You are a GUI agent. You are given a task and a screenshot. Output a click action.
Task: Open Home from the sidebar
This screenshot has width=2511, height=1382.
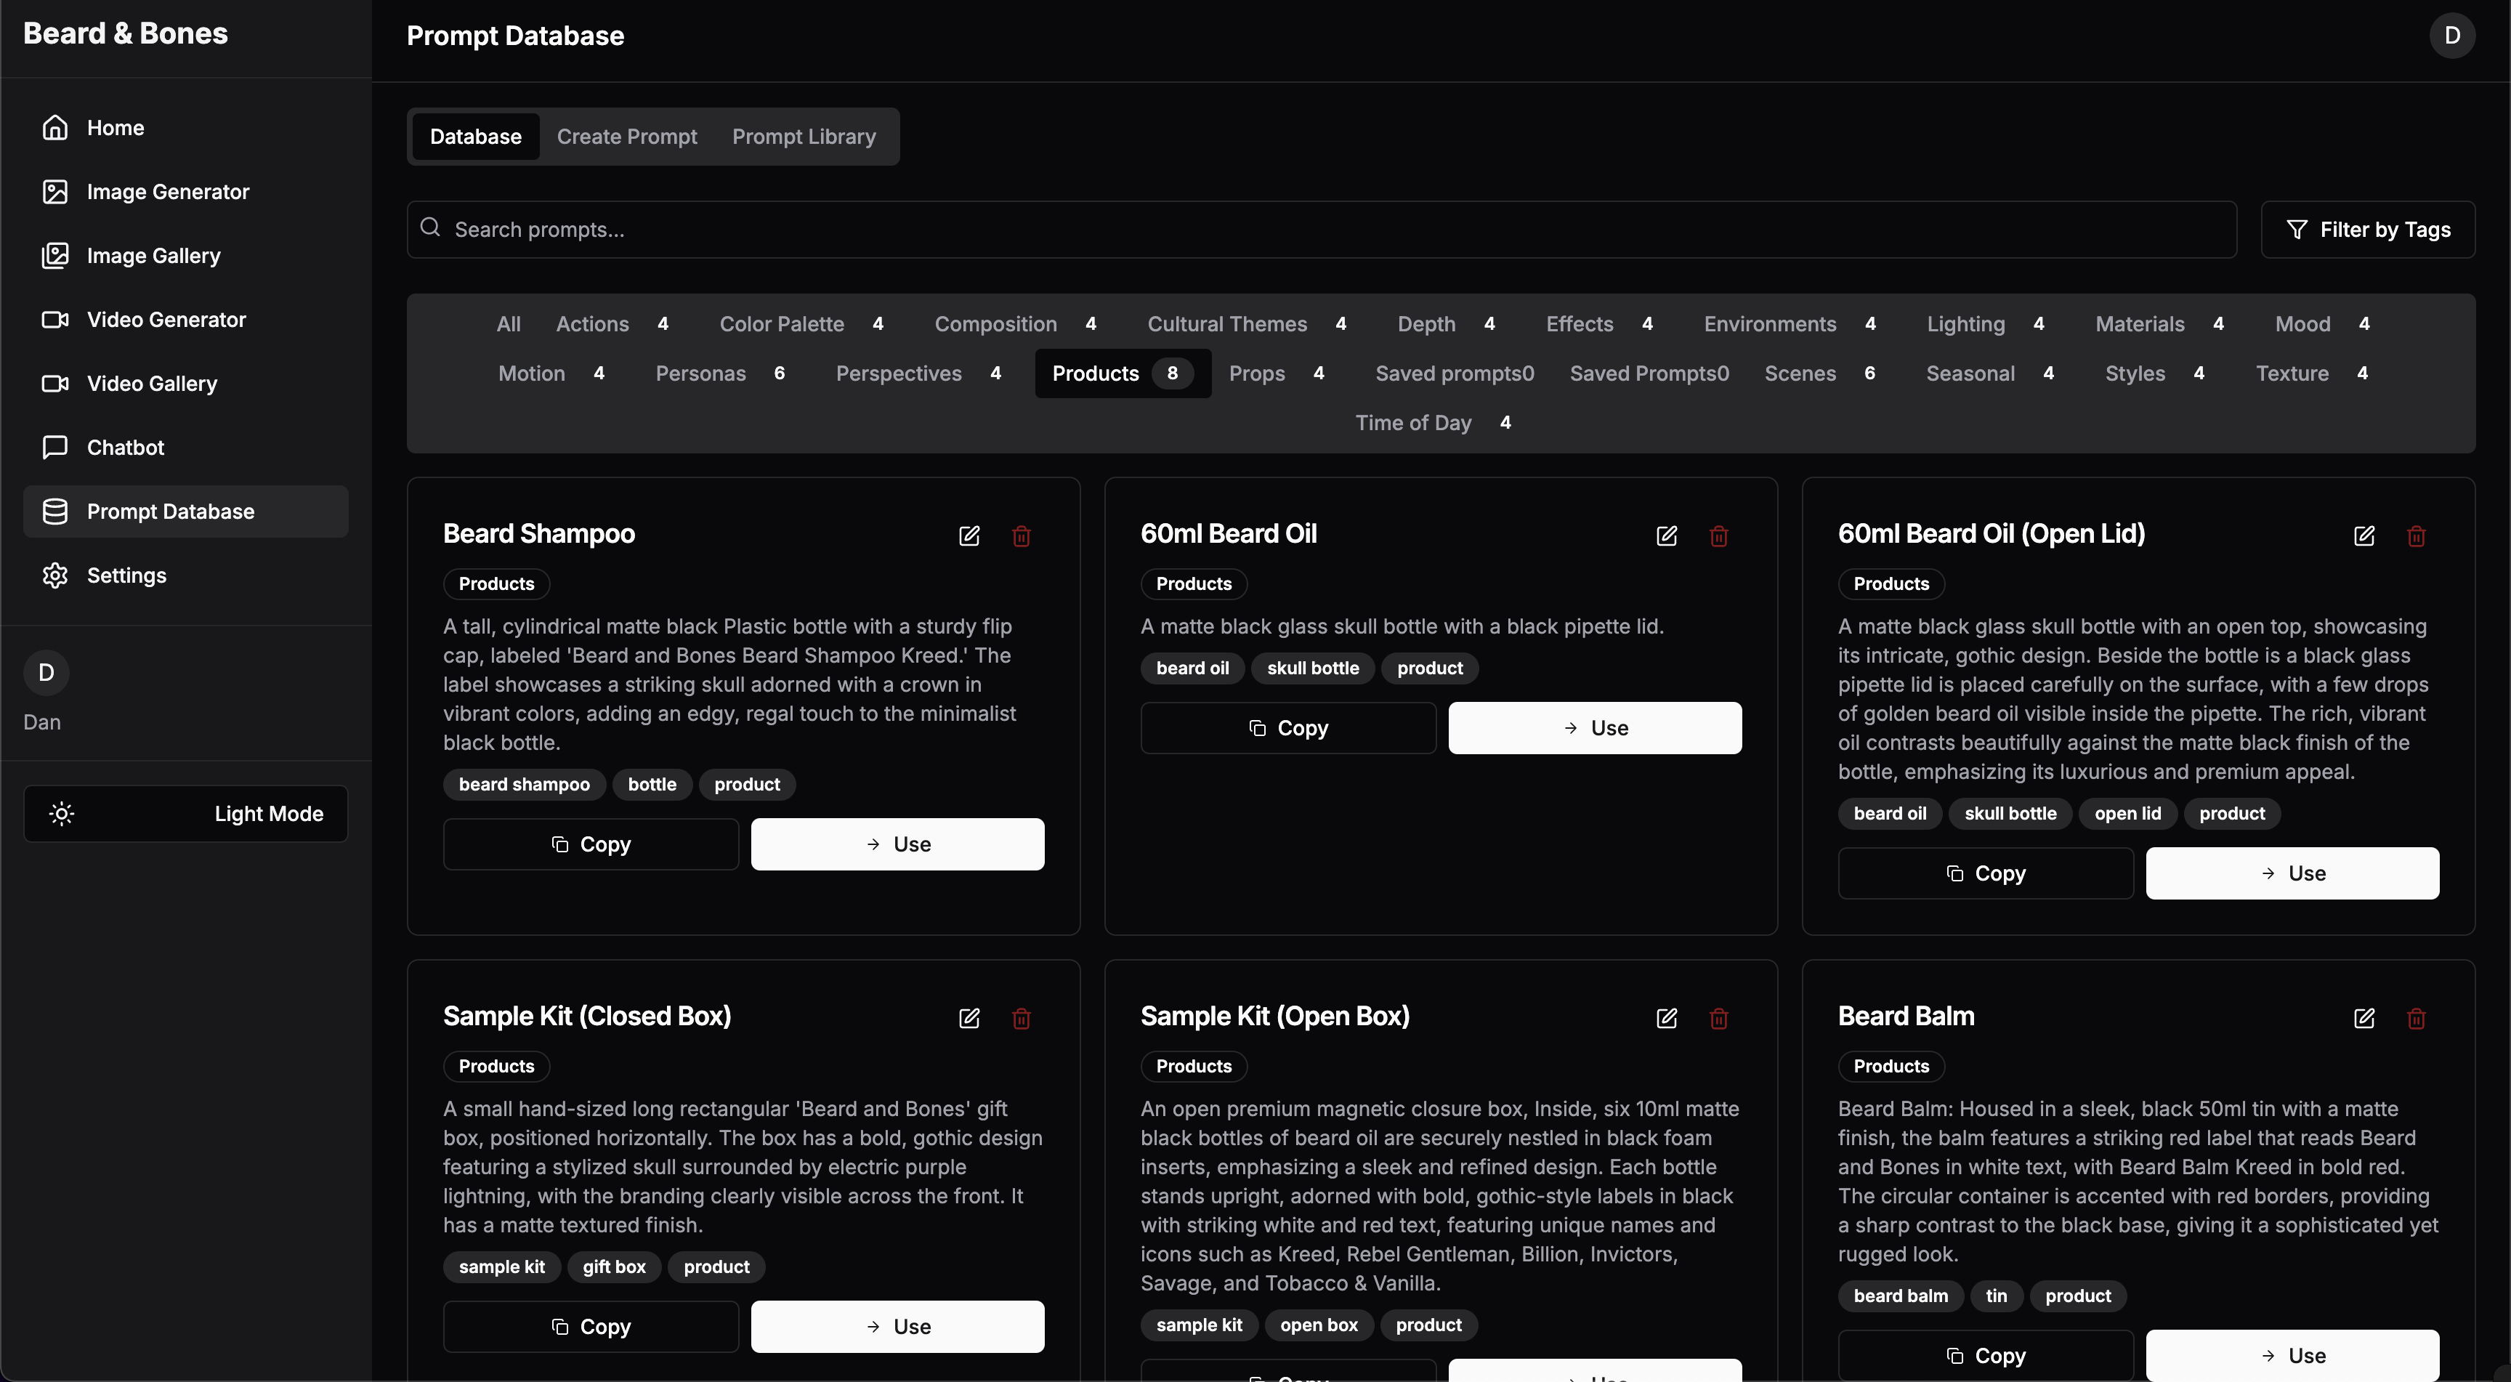[x=185, y=128]
